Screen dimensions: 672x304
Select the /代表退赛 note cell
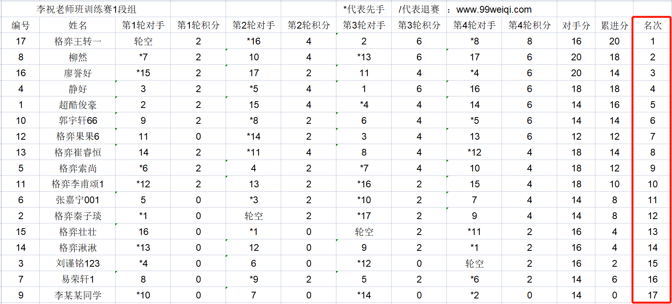pos(419,10)
